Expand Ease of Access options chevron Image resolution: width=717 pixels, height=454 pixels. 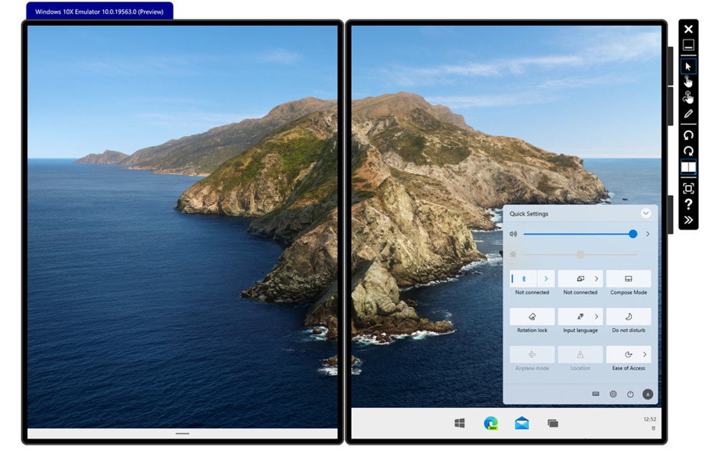645,355
